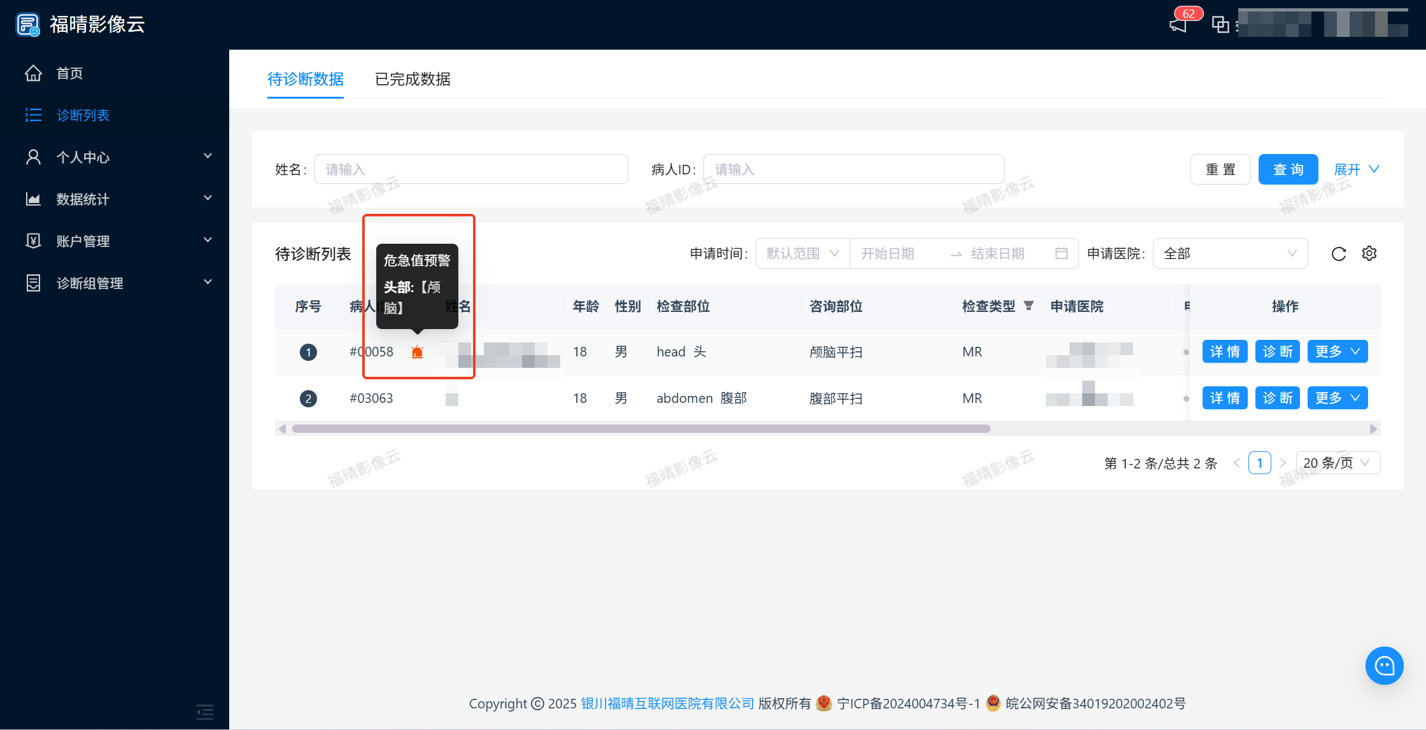This screenshot has height=730, width=1426.
Task: Click the red critical-value alarm icon
Action: click(417, 352)
